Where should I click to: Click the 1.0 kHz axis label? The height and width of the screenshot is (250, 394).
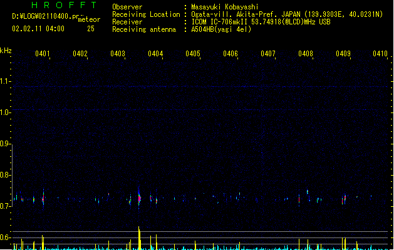6,112
